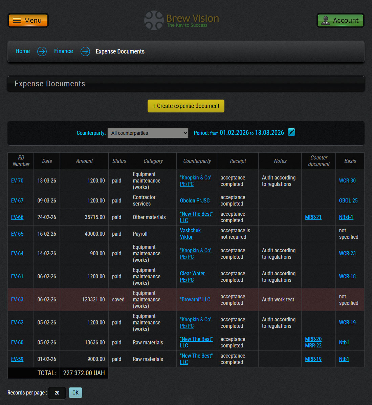Open the hamburger Menu button
The image size is (372, 405).
(x=28, y=20)
